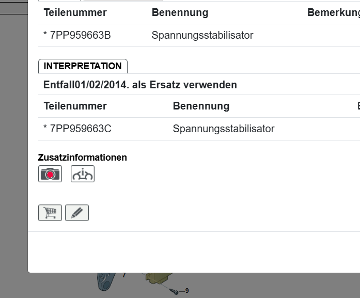Click diagram callout number 9
This screenshot has width=360, height=298.
[x=186, y=291]
